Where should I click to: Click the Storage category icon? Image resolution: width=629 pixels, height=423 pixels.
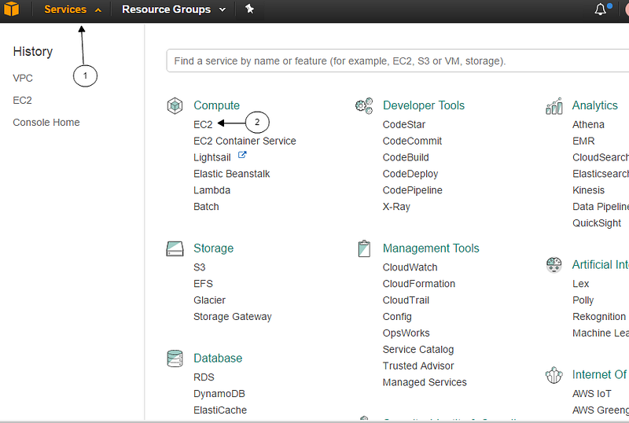coord(175,248)
